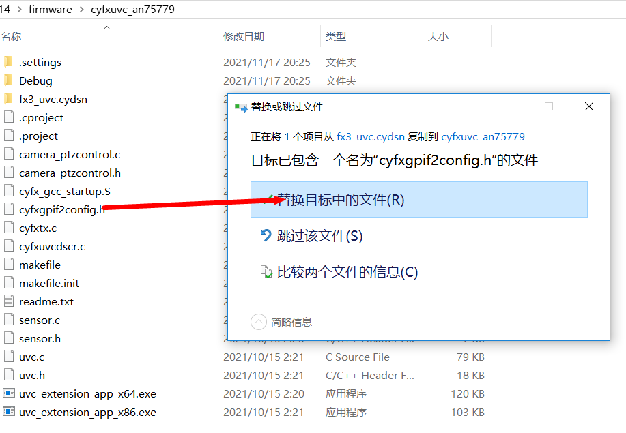626x433 pixels.
Task: Select the uvc_extension_app_x64.exe application icon
Action: [x=8, y=393]
